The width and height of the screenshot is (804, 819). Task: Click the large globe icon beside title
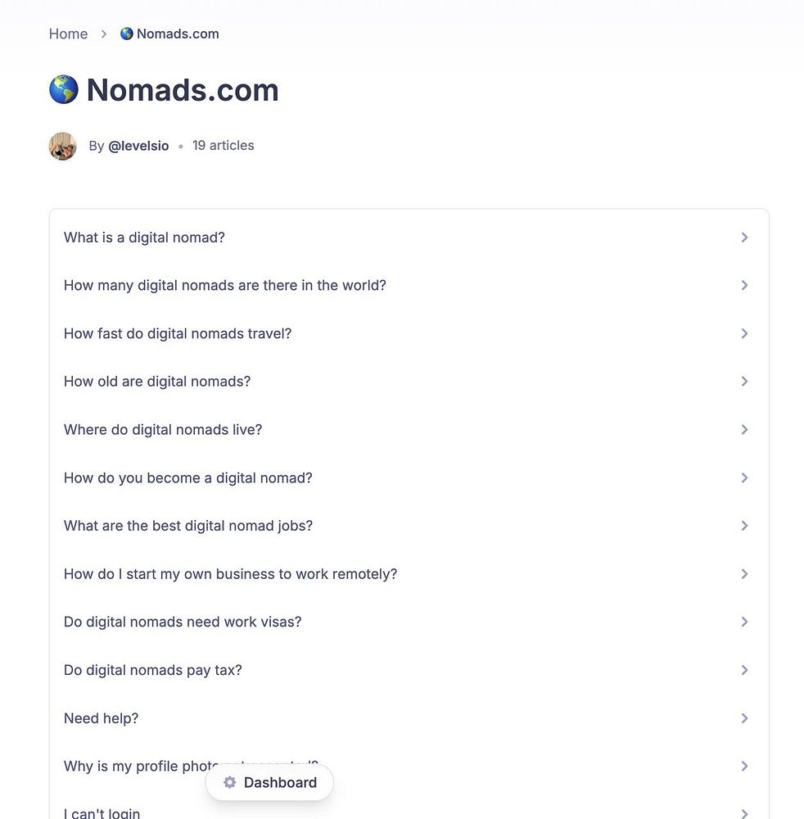(x=64, y=90)
